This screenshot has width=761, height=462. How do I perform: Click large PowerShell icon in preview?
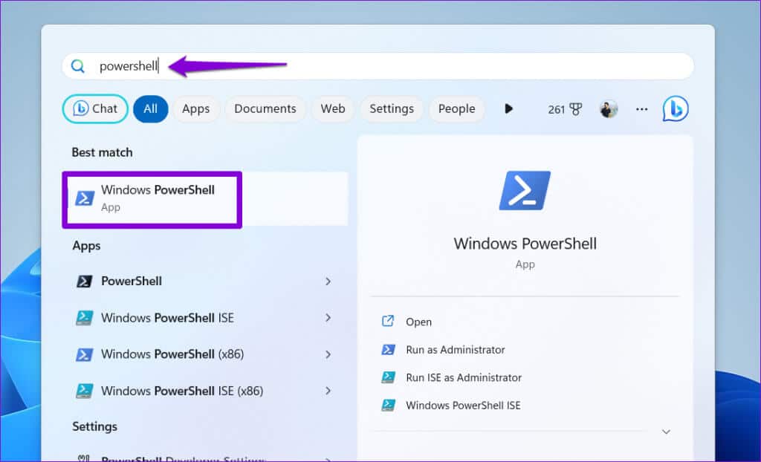click(525, 190)
